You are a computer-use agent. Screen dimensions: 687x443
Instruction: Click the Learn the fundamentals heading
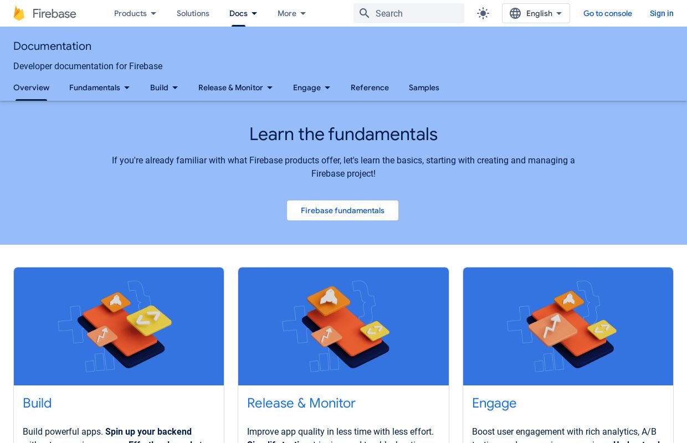click(343, 134)
